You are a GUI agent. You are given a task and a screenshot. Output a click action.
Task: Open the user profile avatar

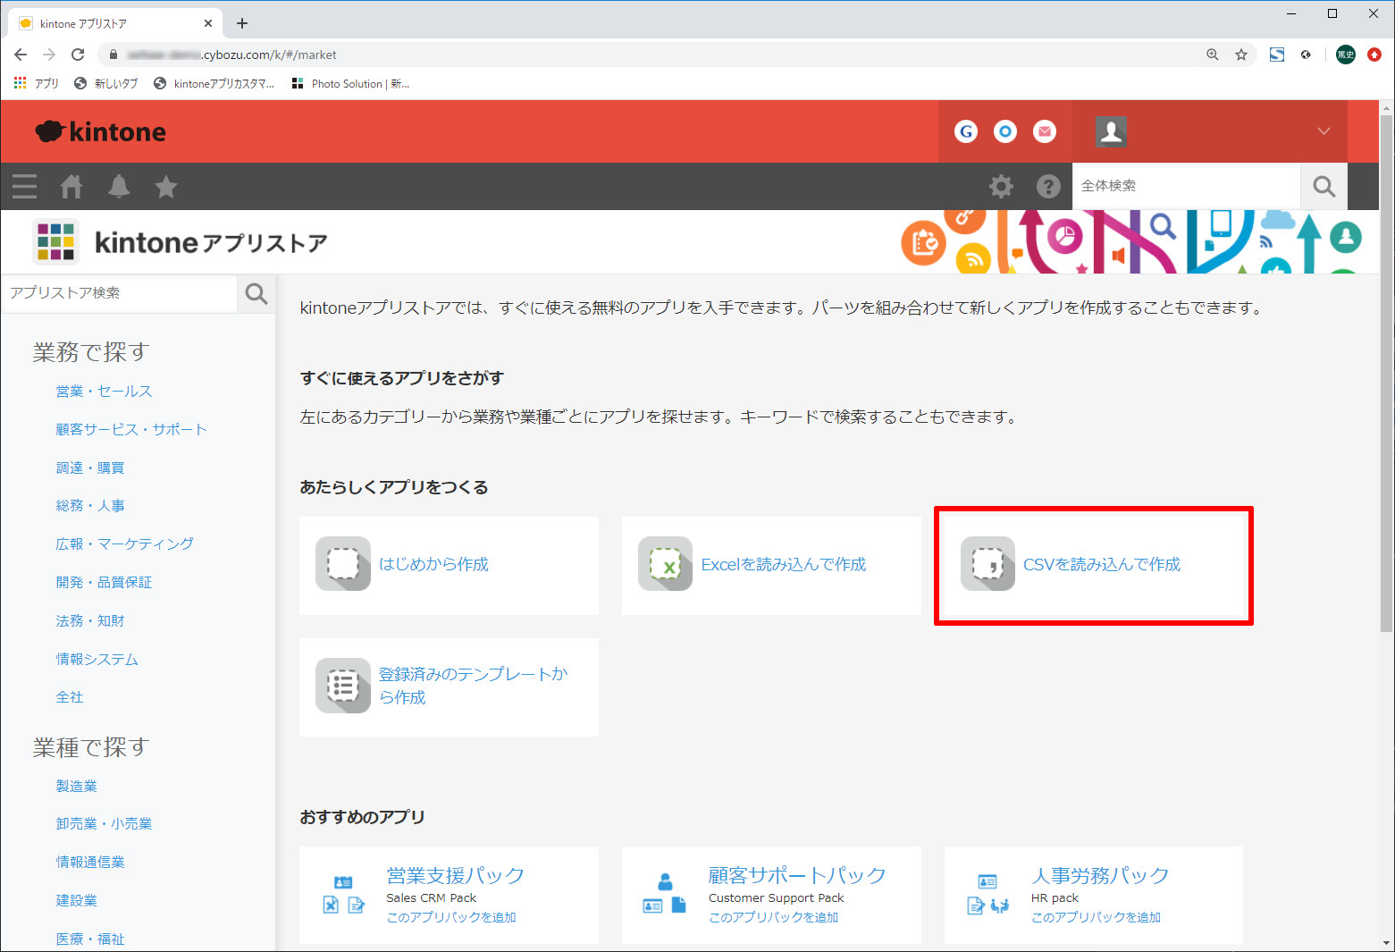coord(1111,131)
